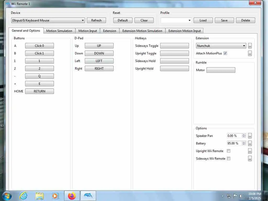
Task: Reset mappings with the Default button
Action: (x=123, y=20)
